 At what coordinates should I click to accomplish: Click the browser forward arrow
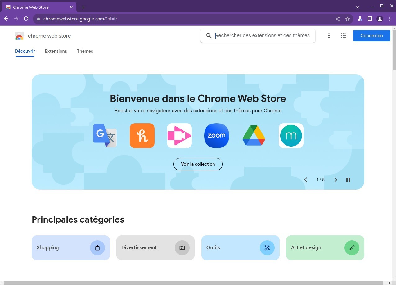click(x=16, y=19)
